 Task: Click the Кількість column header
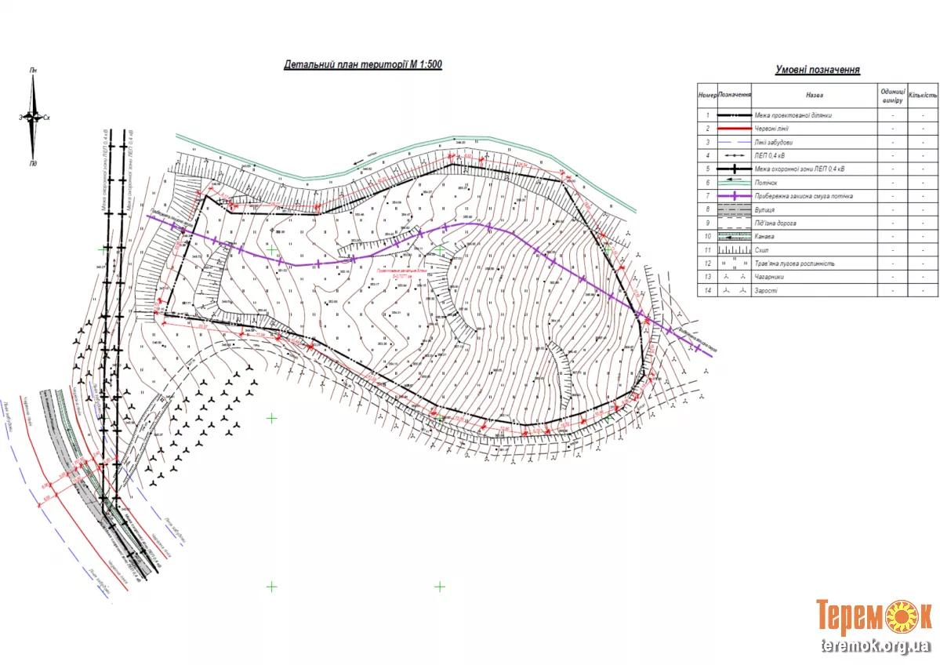pos(923,94)
